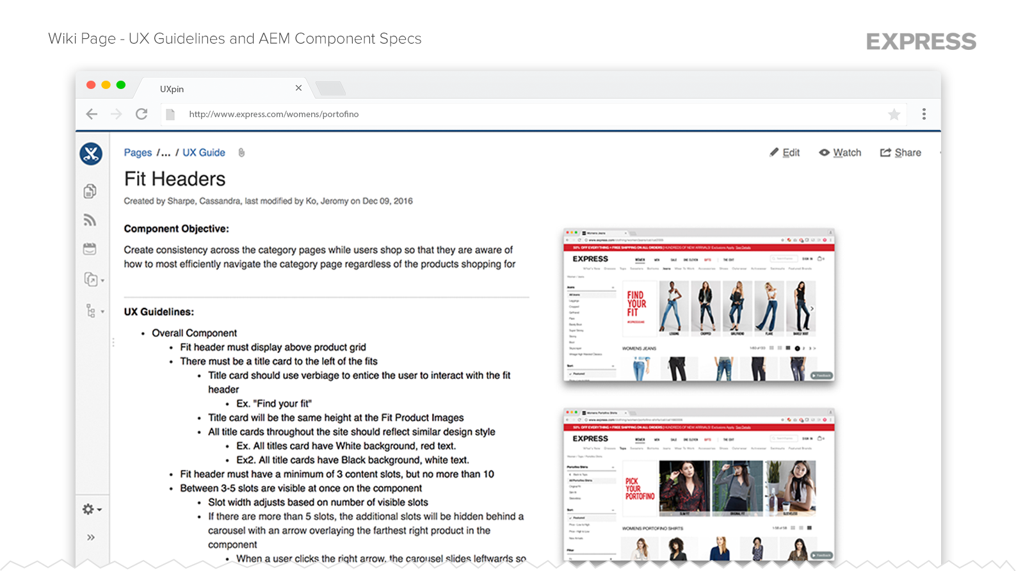Expand the sidebar with double chevron
Screen dimensions: 1016x571
[x=91, y=537]
